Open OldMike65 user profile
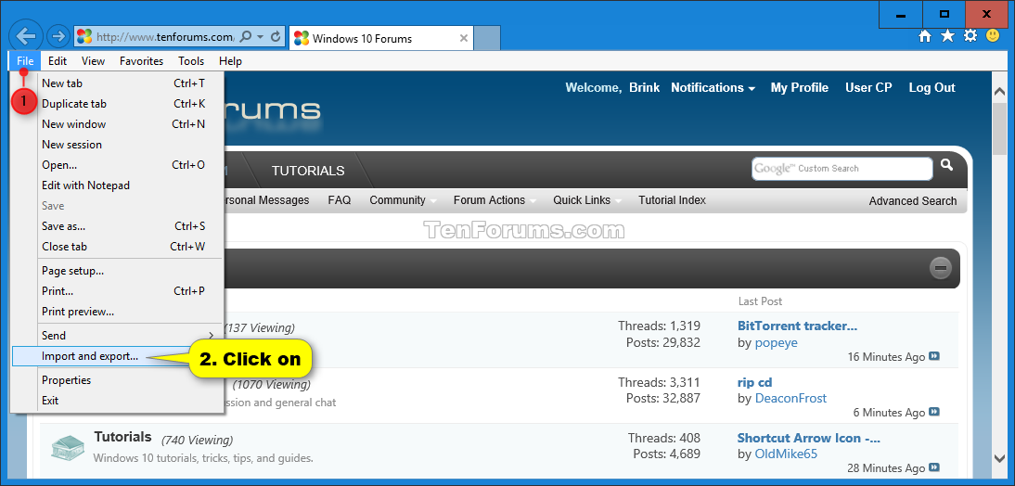The width and height of the screenshot is (1015, 486). 787,454
